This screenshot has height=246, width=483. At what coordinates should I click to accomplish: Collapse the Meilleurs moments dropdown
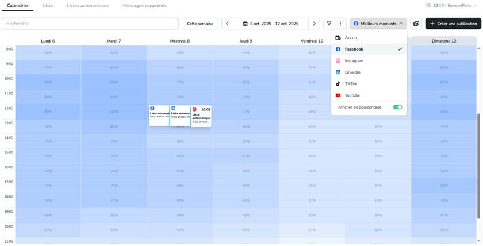click(378, 24)
